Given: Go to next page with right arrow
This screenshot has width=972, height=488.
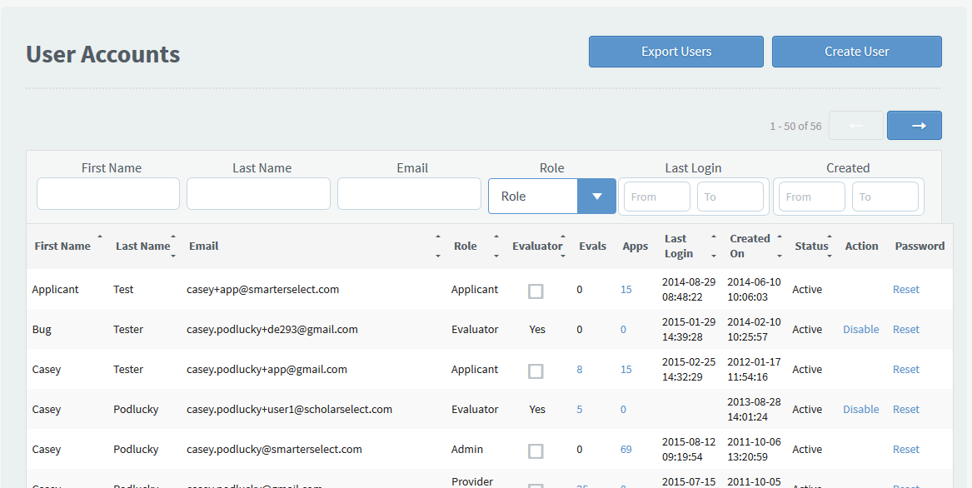Looking at the screenshot, I should (915, 125).
